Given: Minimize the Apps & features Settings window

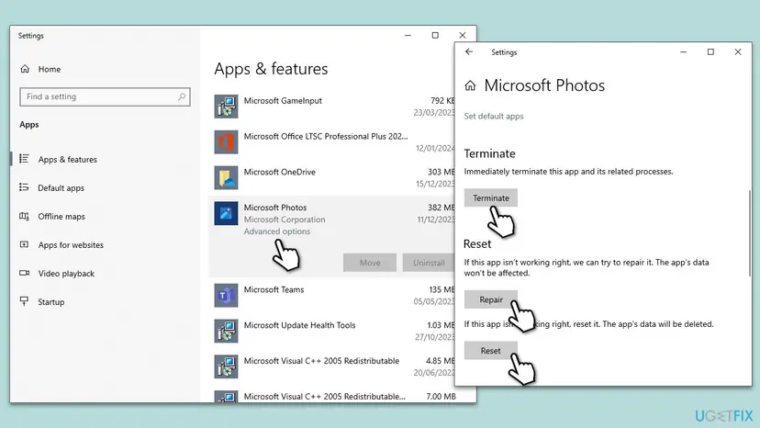Looking at the screenshot, I should 408,36.
